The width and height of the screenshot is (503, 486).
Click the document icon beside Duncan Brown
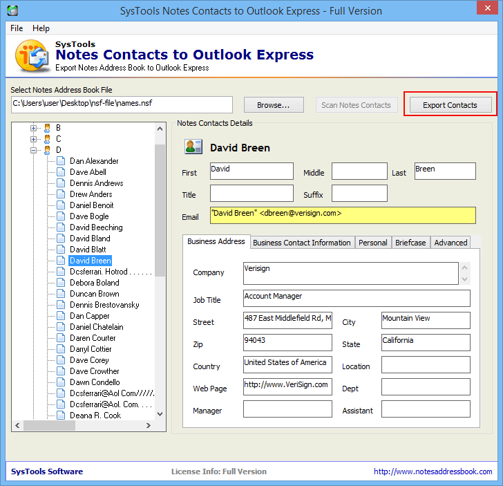tap(61, 294)
